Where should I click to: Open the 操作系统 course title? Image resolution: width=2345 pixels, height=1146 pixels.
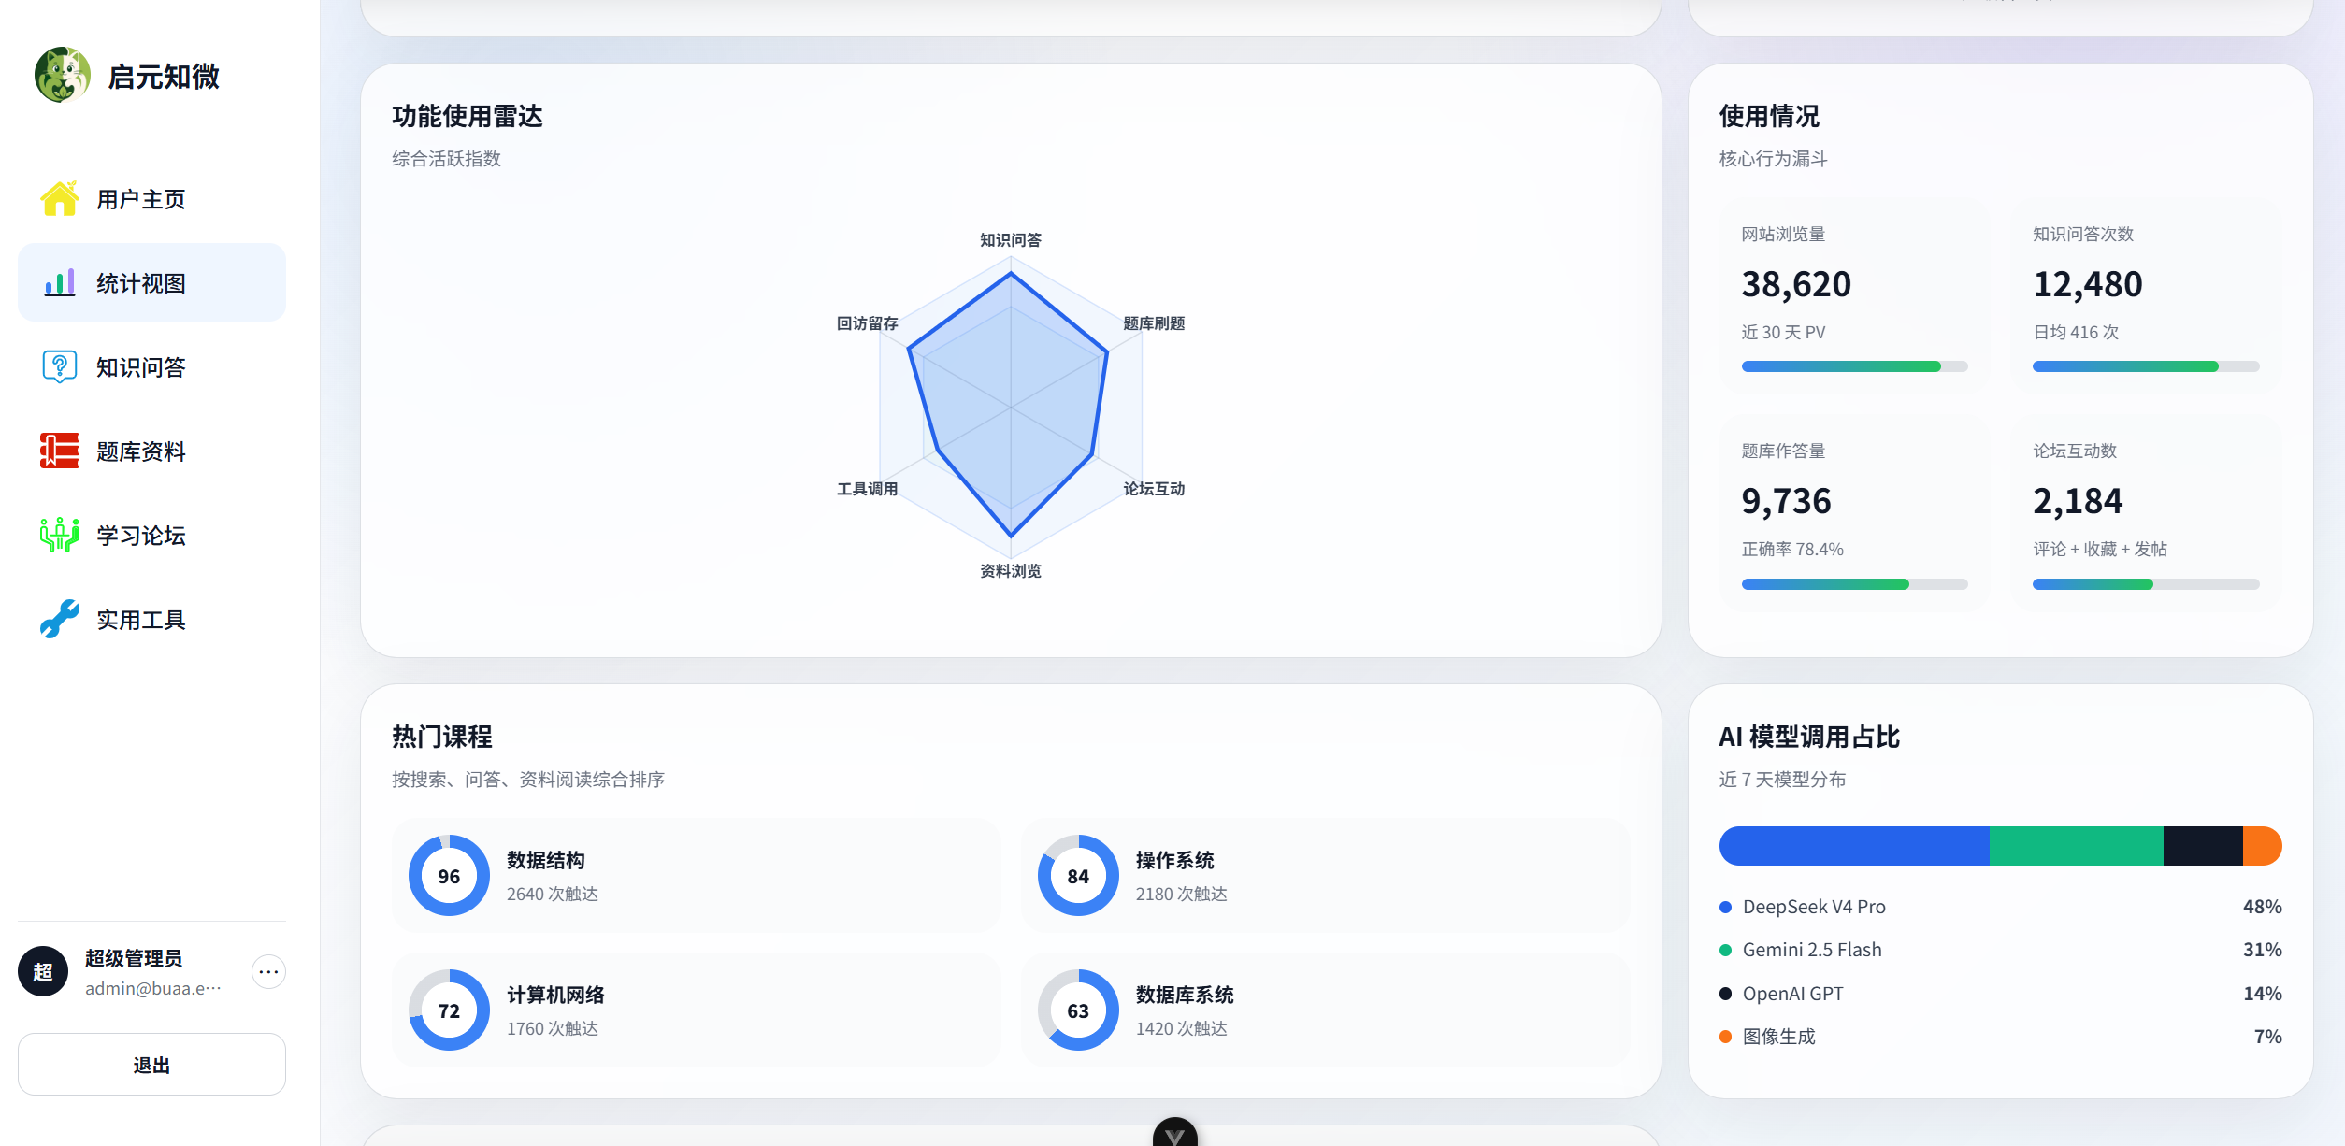(x=1175, y=860)
